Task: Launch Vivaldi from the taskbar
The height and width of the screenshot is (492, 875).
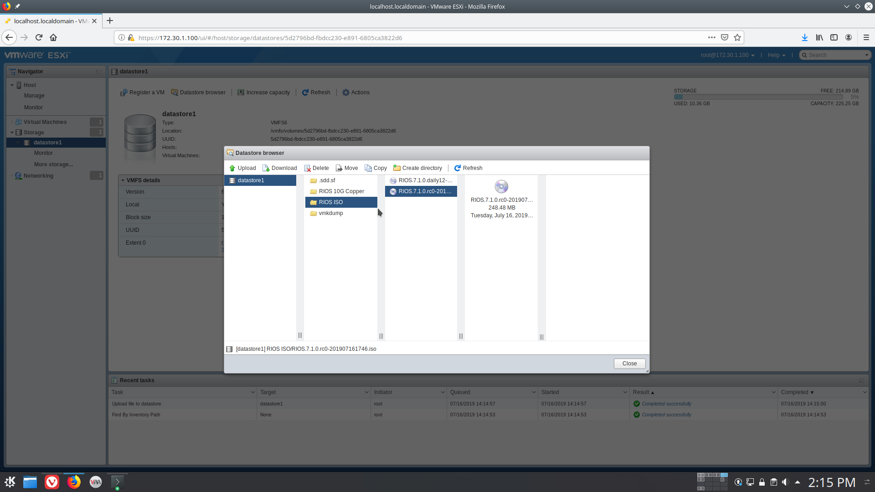Action: (x=52, y=482)
